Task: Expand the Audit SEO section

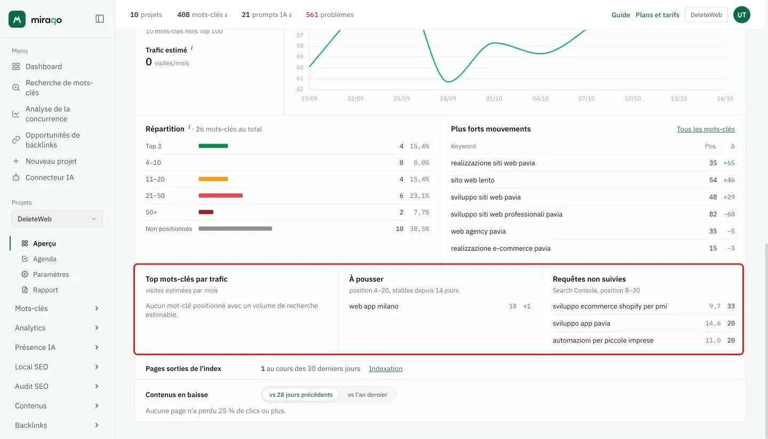Action: tap(57, 386)
